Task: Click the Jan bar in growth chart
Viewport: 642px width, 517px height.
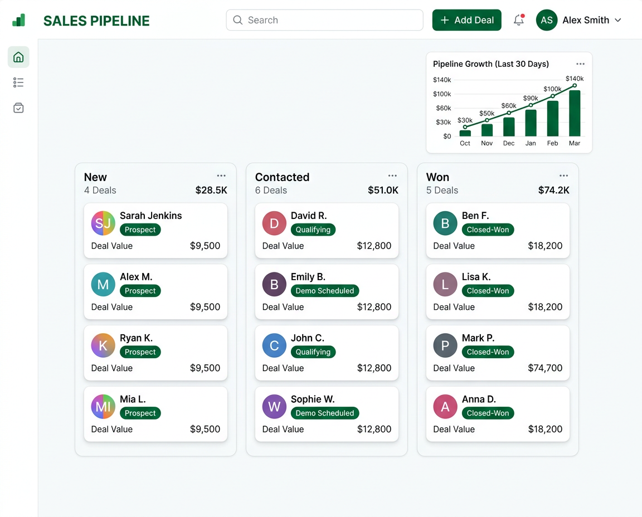Action: (x=531, y=123)
